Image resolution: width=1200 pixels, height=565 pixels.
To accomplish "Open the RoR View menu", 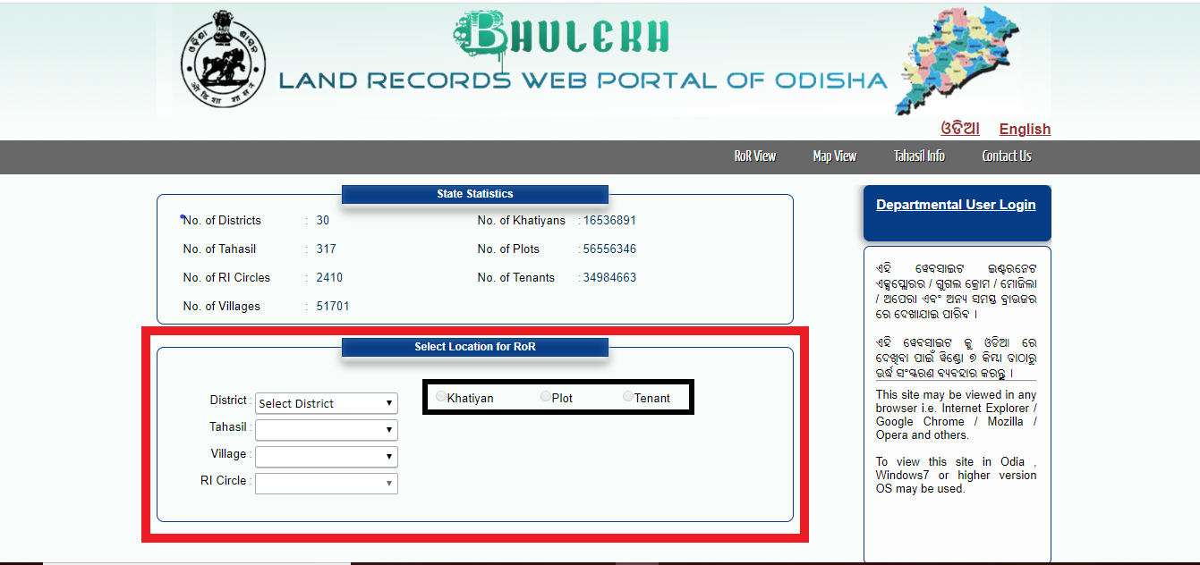I will (755, 156).
